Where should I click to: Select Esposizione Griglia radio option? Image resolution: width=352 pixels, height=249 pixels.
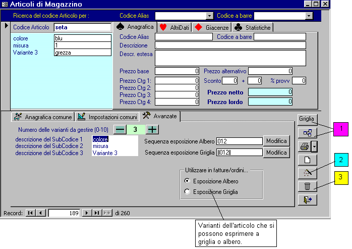point(187,191)
